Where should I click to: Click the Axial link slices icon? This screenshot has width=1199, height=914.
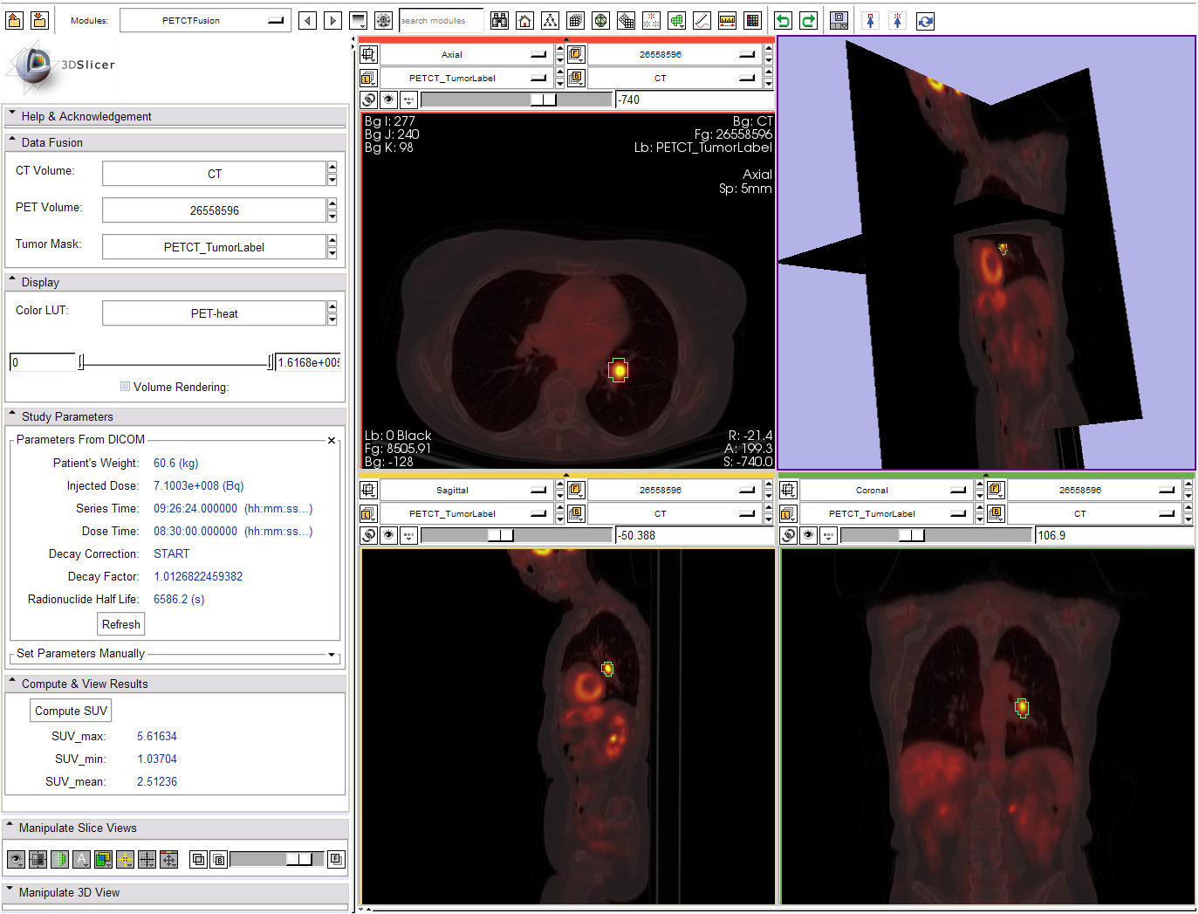(369, 100)
